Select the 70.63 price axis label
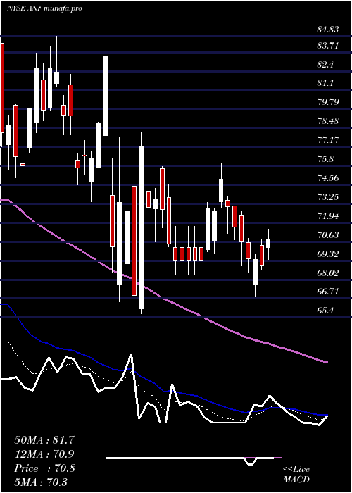 pyautogui.click(x=328, y=235)
